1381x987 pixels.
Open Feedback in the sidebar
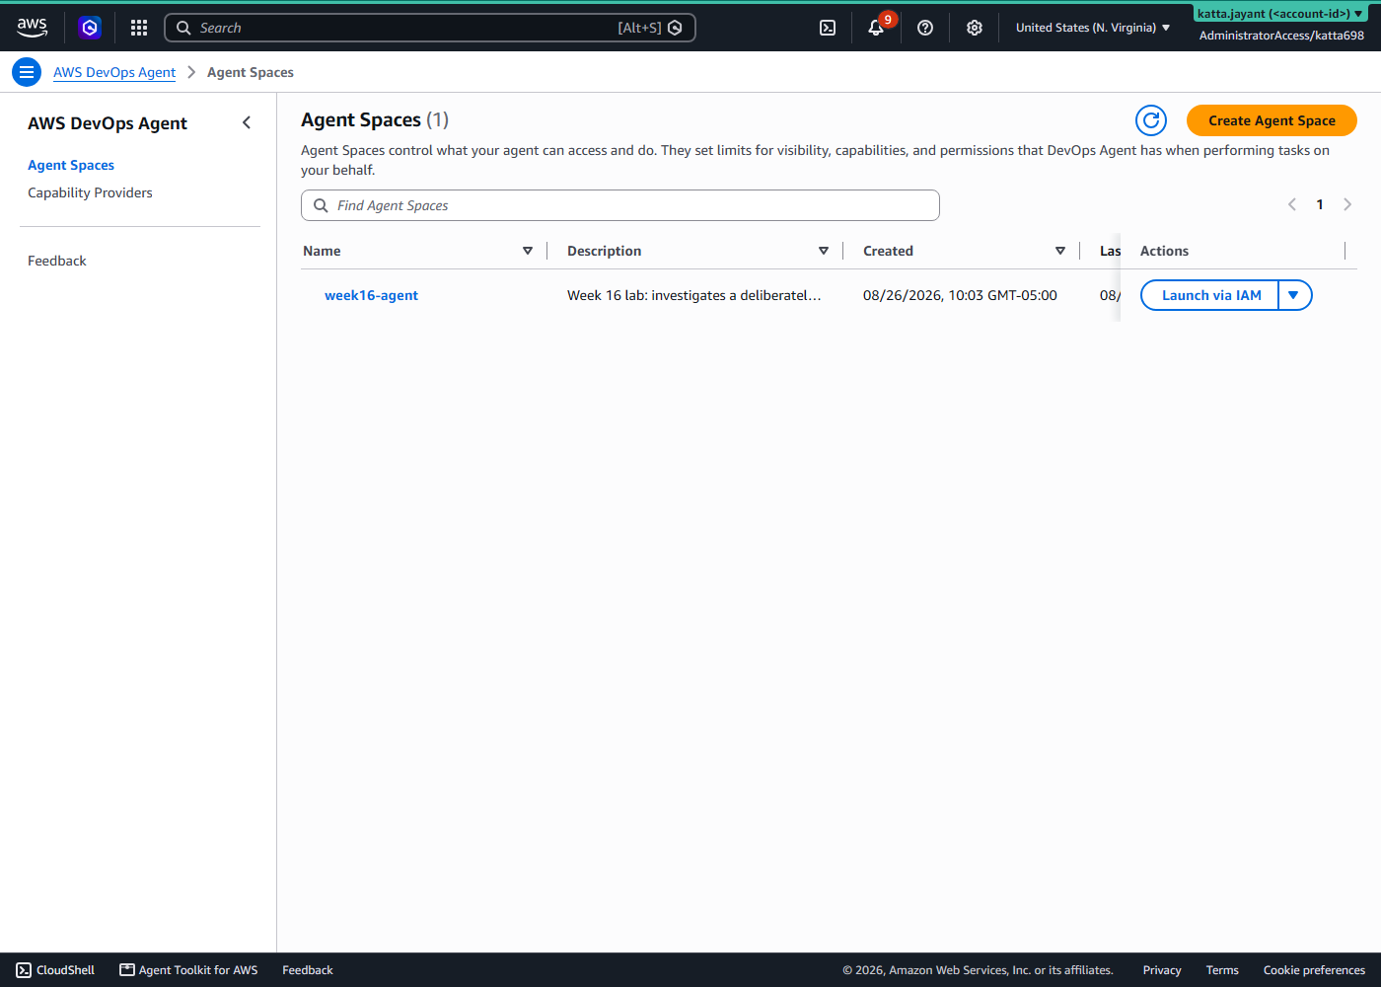57,261
